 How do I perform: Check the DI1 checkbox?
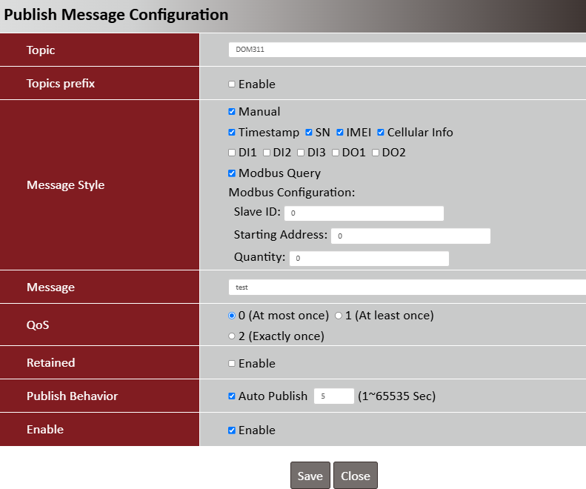[x=232, y=153]
